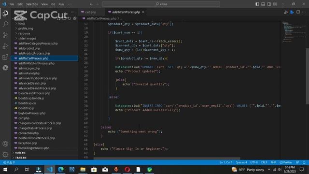The image size is (309, 174).
Task: Open Explorer views and more actions ellipsis
Action: click(x=73, y=12)
